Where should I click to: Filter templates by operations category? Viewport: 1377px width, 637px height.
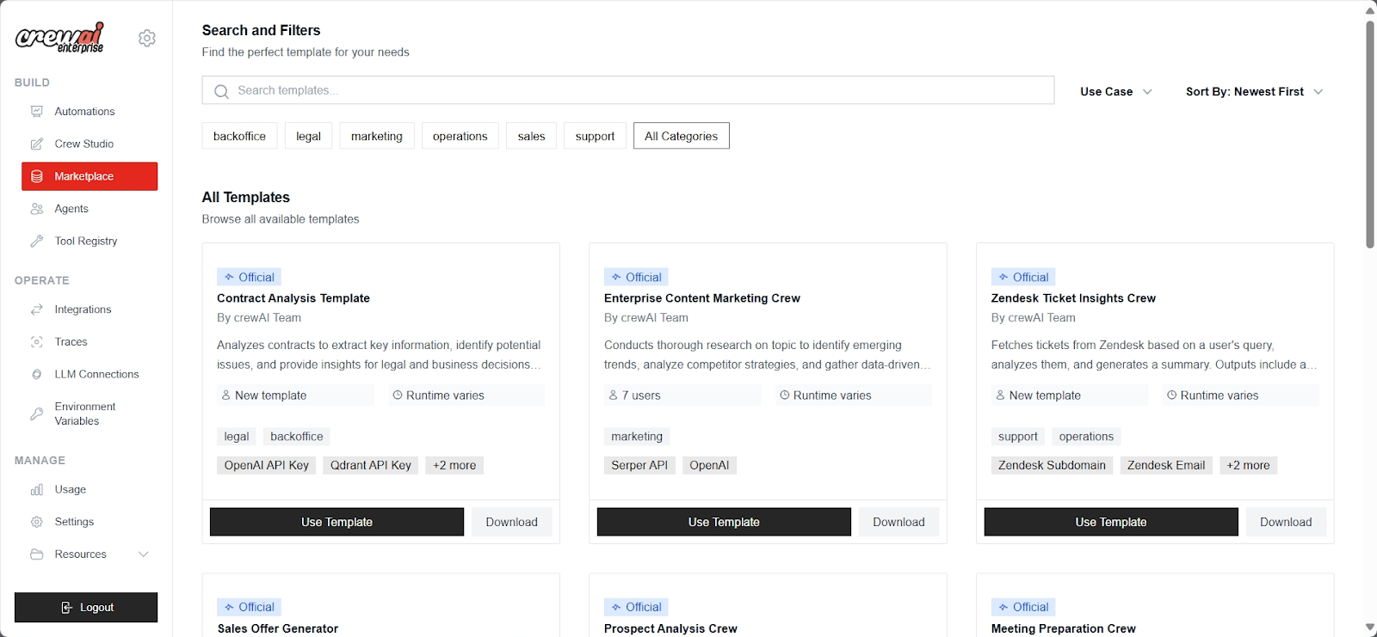click(x=460, y=136)
